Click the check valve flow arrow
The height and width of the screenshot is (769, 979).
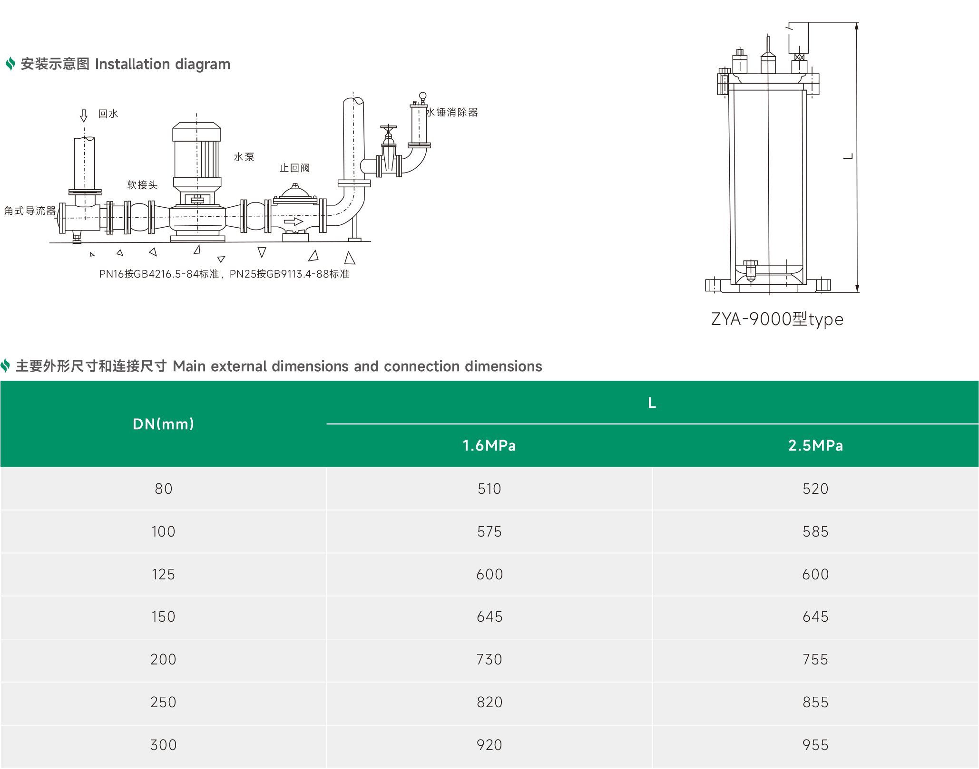(x=294, y=221)
